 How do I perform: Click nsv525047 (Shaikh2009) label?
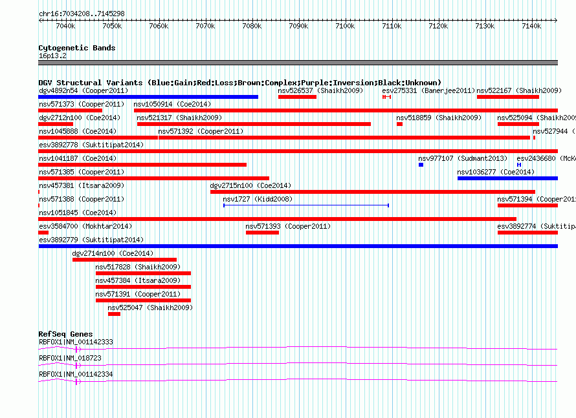[x=150, y=308]
